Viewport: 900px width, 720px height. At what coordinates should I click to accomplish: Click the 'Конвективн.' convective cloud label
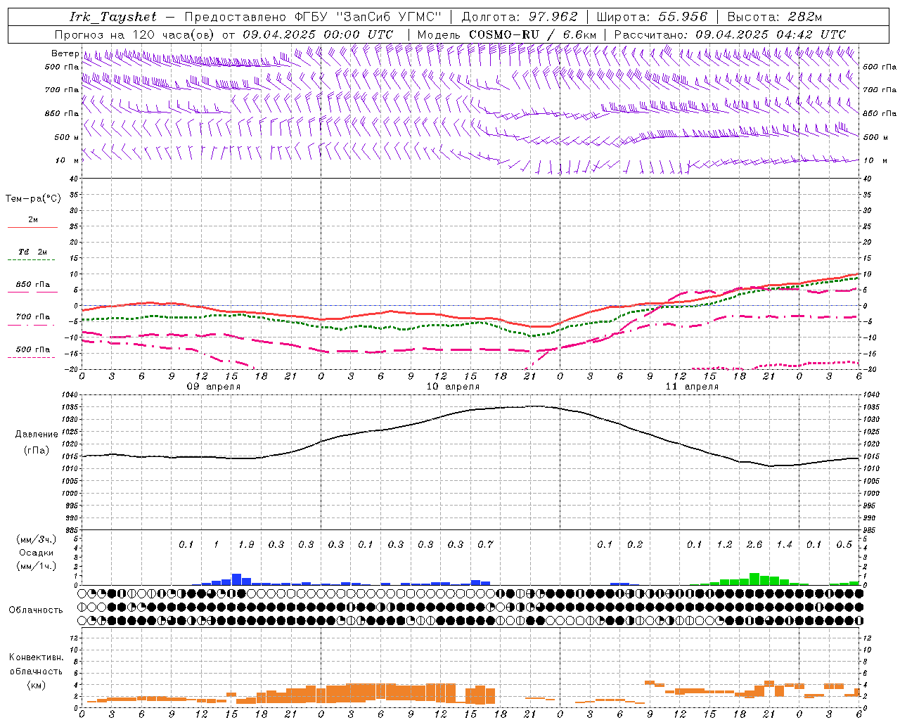click(36, 657)
